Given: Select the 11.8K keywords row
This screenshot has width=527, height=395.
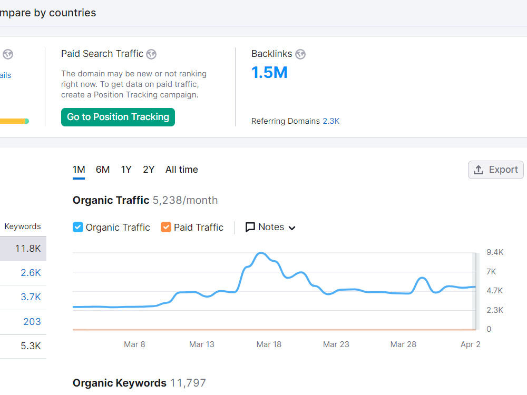Looking at the screenshot, I should (23, 249).
